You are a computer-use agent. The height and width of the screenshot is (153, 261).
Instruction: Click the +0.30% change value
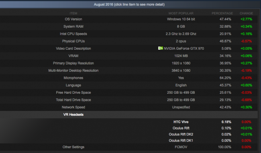[247, 107]
